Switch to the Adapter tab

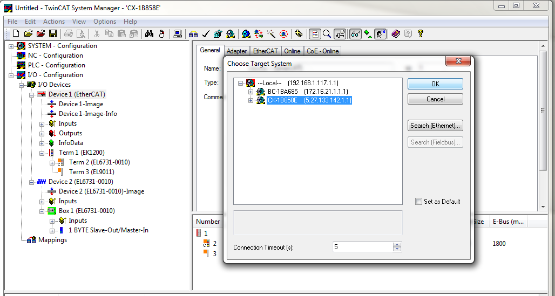(236, 51)
